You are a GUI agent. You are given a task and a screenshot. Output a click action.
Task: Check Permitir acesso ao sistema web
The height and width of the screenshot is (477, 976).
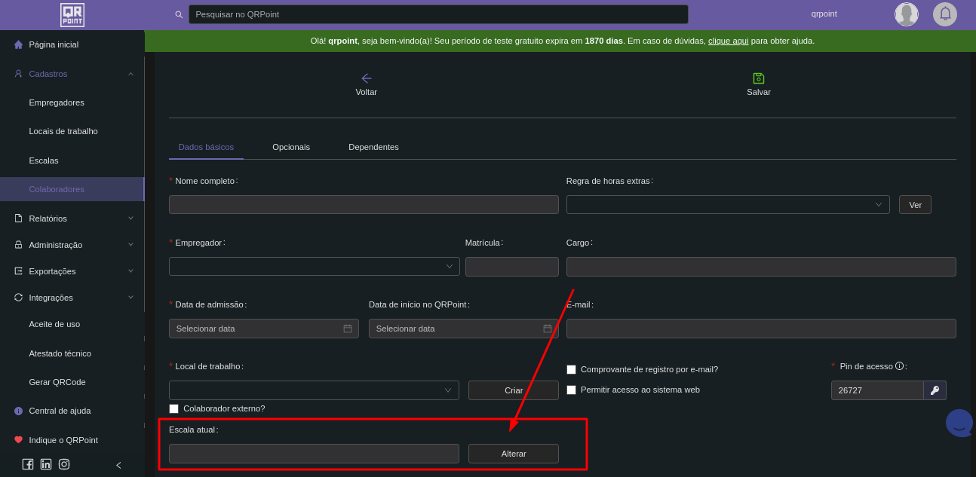(x=571, y=390)
